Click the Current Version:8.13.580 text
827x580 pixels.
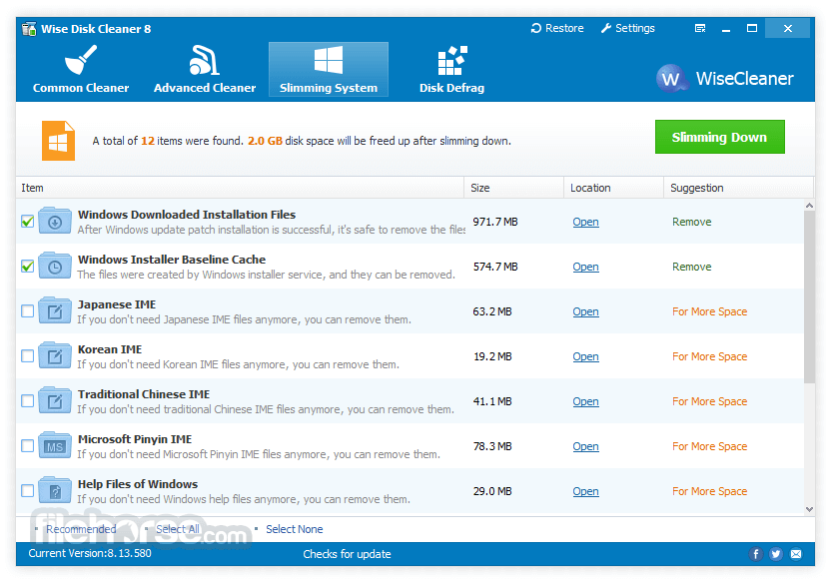(x=90, y=553)
